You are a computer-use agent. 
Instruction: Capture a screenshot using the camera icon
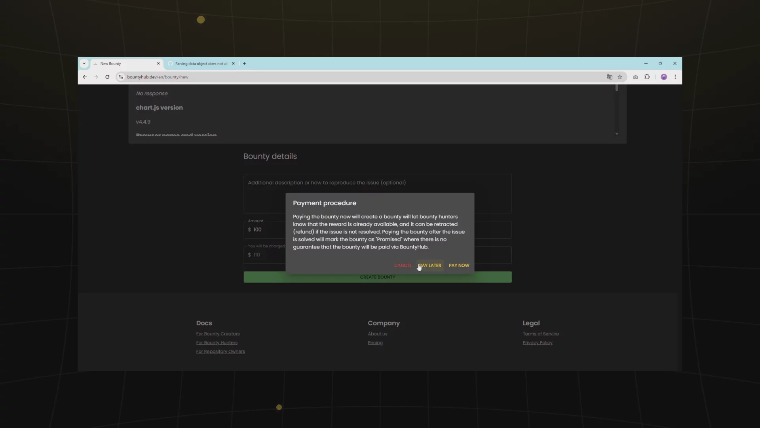(x=635, y=77)
